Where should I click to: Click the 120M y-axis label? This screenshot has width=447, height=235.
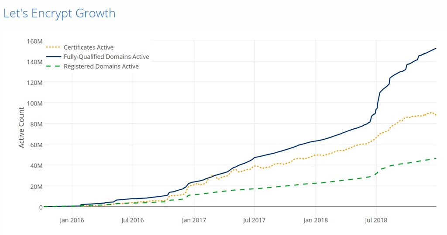pyautogui.click(x=35, y=83)
